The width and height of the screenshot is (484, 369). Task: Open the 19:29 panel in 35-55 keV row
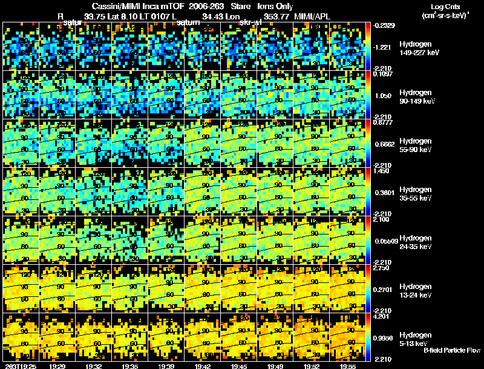tap(57, 192)
